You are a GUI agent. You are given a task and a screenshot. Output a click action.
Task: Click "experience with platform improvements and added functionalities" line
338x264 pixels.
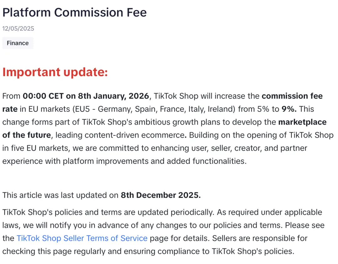coord(124,161)
